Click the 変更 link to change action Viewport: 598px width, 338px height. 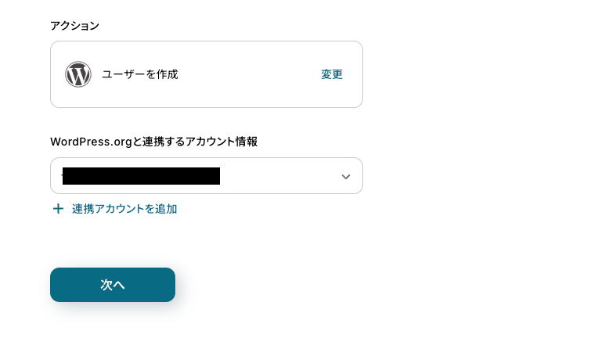331,74
